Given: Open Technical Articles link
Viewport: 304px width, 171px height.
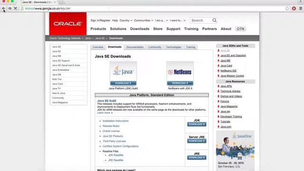Looking at the screenshot, I should pos(230,91).
